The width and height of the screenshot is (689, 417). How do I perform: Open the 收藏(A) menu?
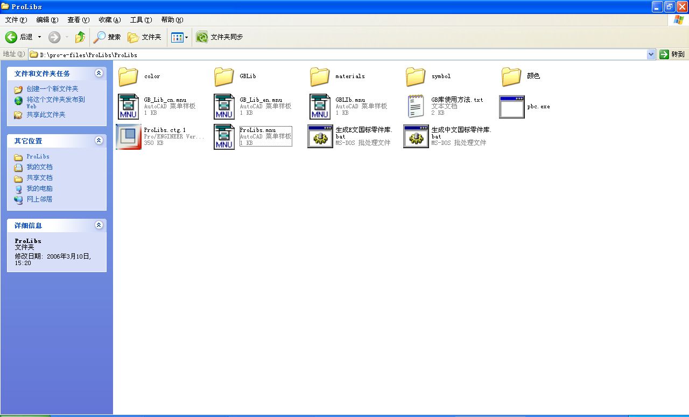tap(110, 20)
